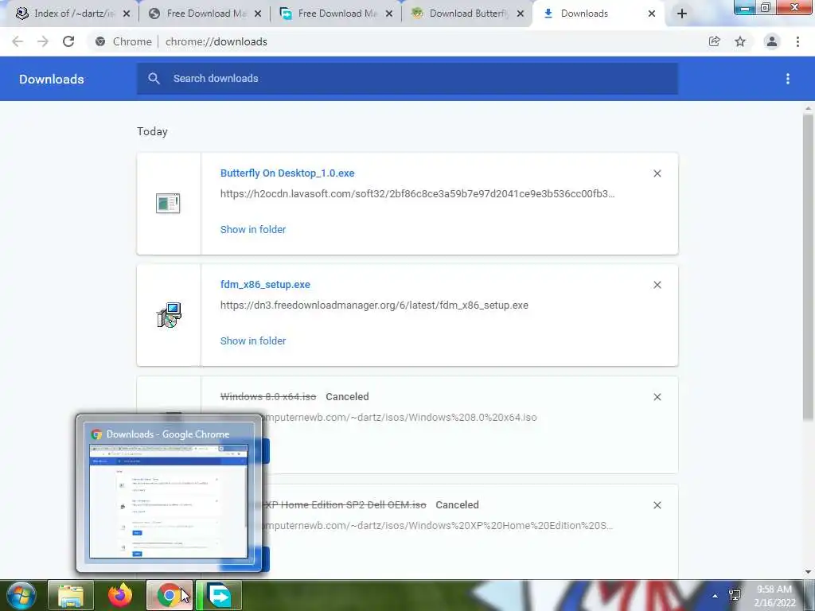Click the Chrome taskbar icon

point(169,595)
